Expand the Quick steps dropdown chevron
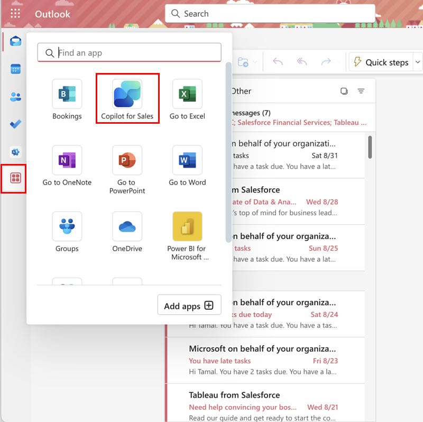 (x=418, y=62)
